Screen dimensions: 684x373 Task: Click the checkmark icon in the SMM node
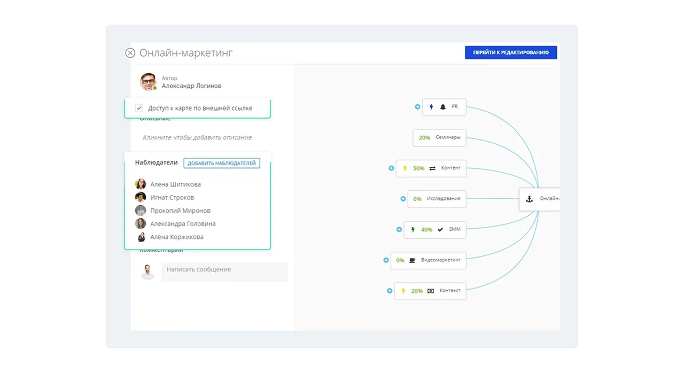click(x=440, y=230)
